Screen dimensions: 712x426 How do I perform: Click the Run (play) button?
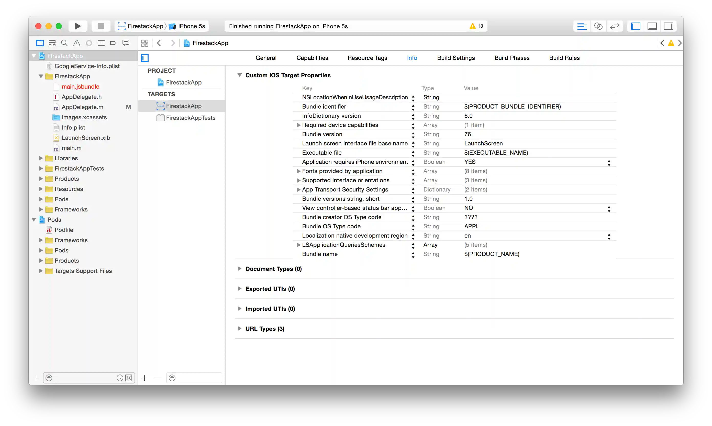(77, 26)
